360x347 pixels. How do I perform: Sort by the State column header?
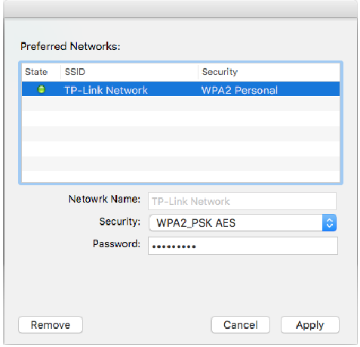click(36, 72)
